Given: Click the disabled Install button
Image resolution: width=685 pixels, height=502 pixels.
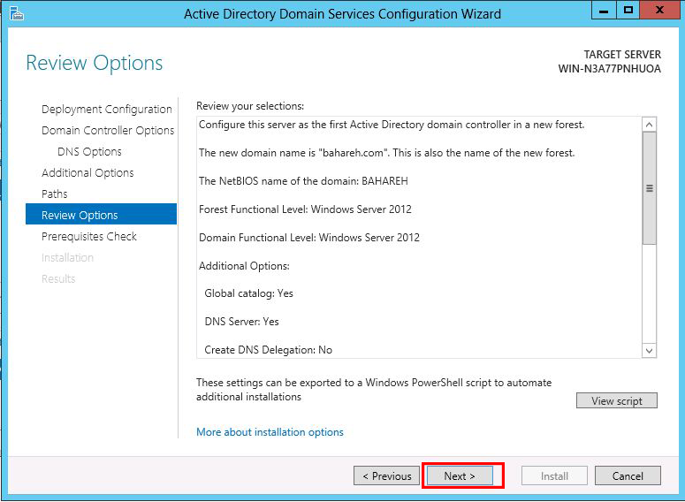Looking at the screenshot, I should 554,475.
